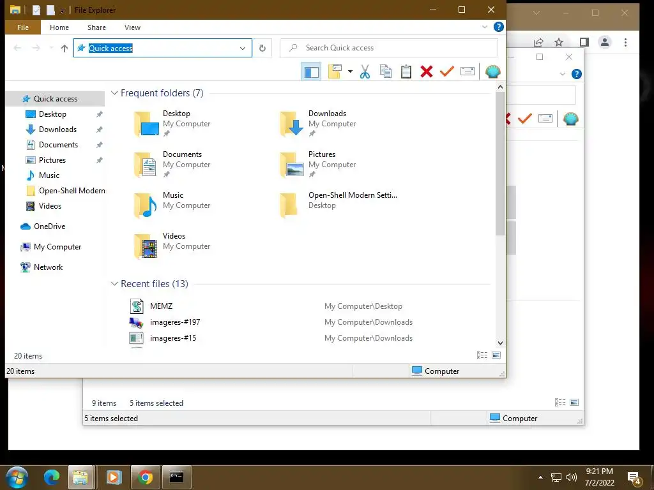
Task: Click the orange checkmark Properties icon in front toolbar
Action: [x=446, y=71]
